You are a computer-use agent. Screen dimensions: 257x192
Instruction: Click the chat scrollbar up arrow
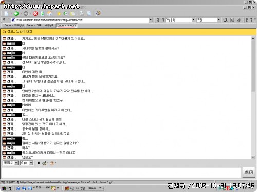click(x=253, y=38)
